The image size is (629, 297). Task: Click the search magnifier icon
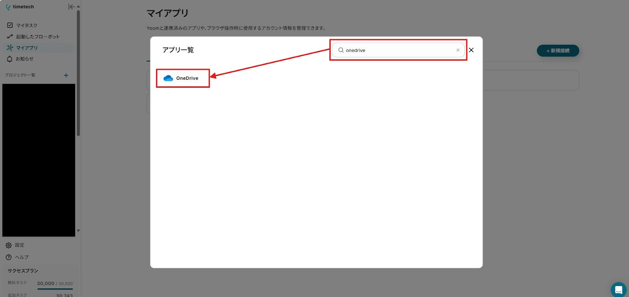tap(341, 50)
